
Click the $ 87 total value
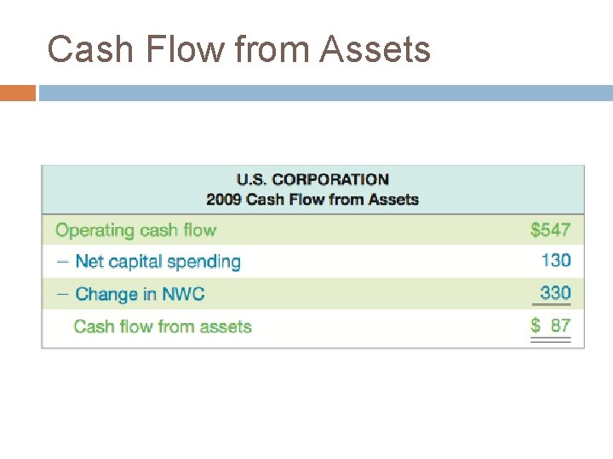point(551,325)
